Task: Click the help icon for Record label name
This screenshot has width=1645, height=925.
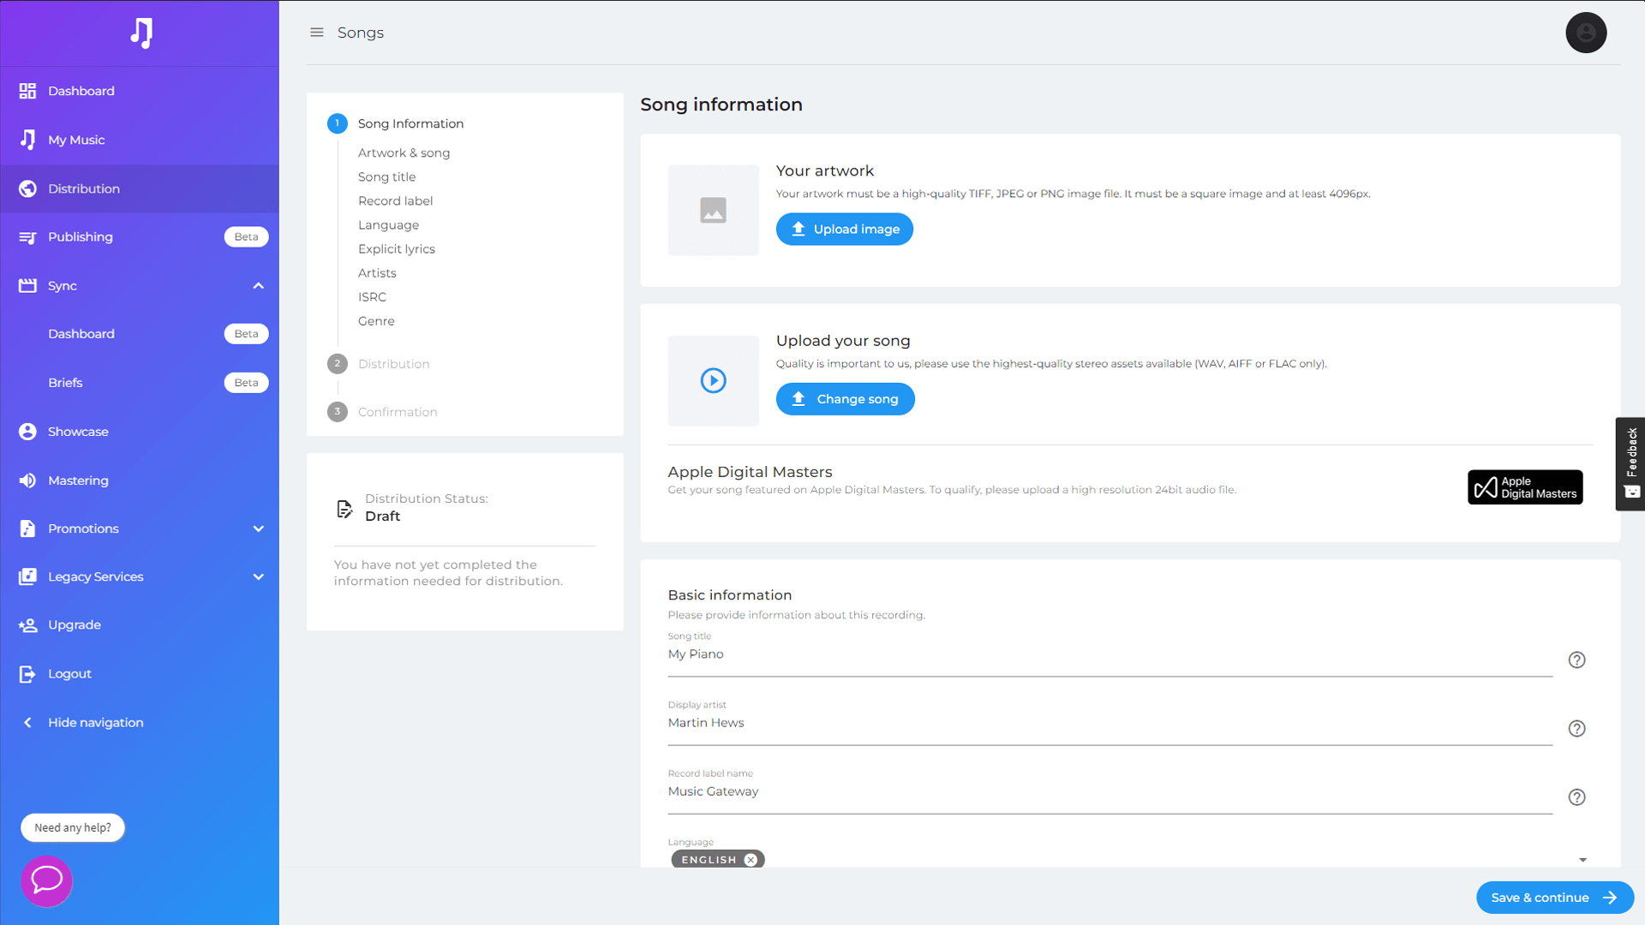Action: click(1576, 797)
